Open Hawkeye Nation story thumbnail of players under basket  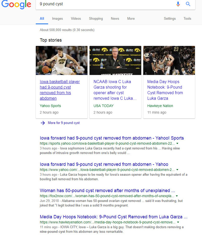tap(169, 61)
